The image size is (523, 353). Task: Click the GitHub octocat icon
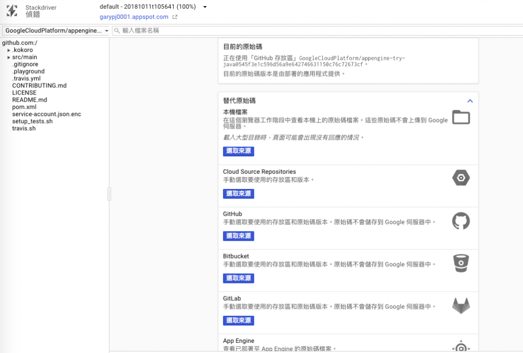click(461, 221)
